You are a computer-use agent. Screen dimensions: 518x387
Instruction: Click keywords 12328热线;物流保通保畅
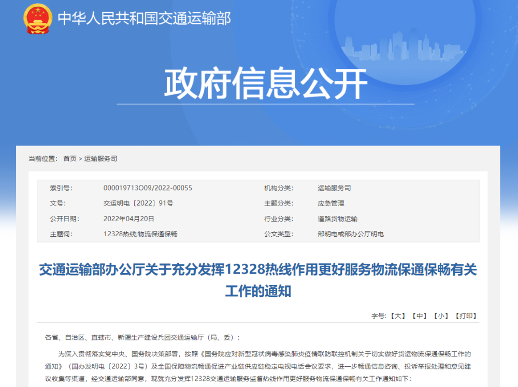click(x=140, y=234)
